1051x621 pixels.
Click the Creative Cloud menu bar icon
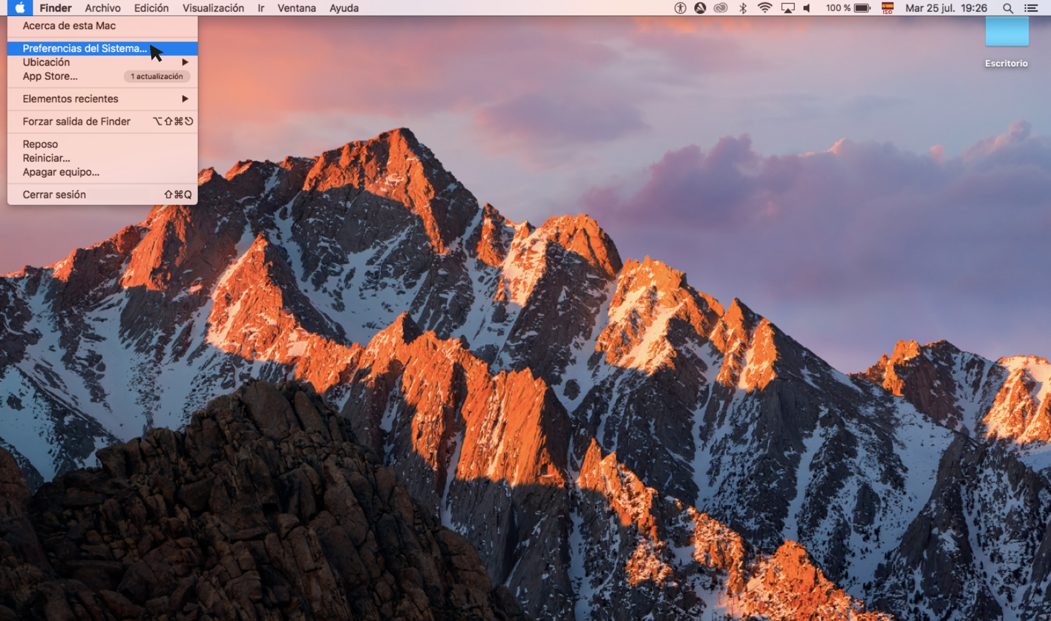pos(721,8)
